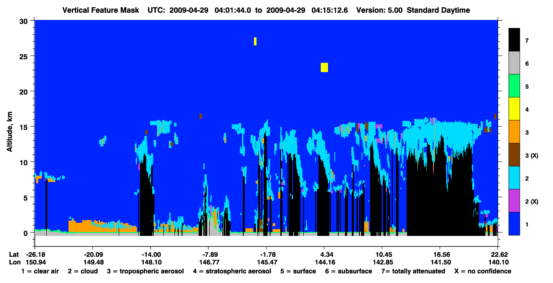Viewport: 553px width, 283px height.
Task: Click the longitude value '149.48'
Action: coord(93,262)
